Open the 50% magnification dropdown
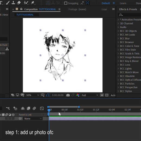Viewport: 141px width, 141px height. tap(32, 95)
